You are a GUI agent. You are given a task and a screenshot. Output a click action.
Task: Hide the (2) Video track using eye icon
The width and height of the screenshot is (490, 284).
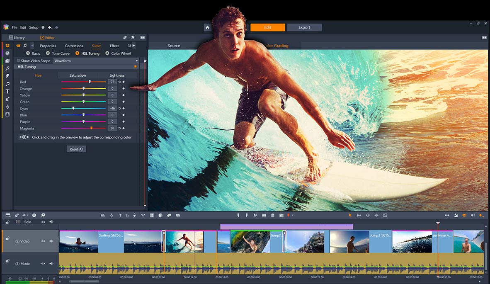(x=43, y=241)
